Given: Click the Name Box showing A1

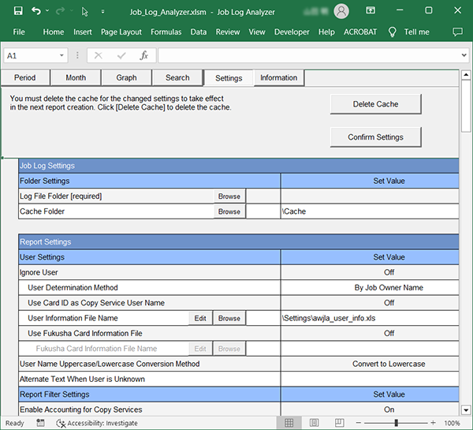Looking at the screenshot, I should point(31,56).
